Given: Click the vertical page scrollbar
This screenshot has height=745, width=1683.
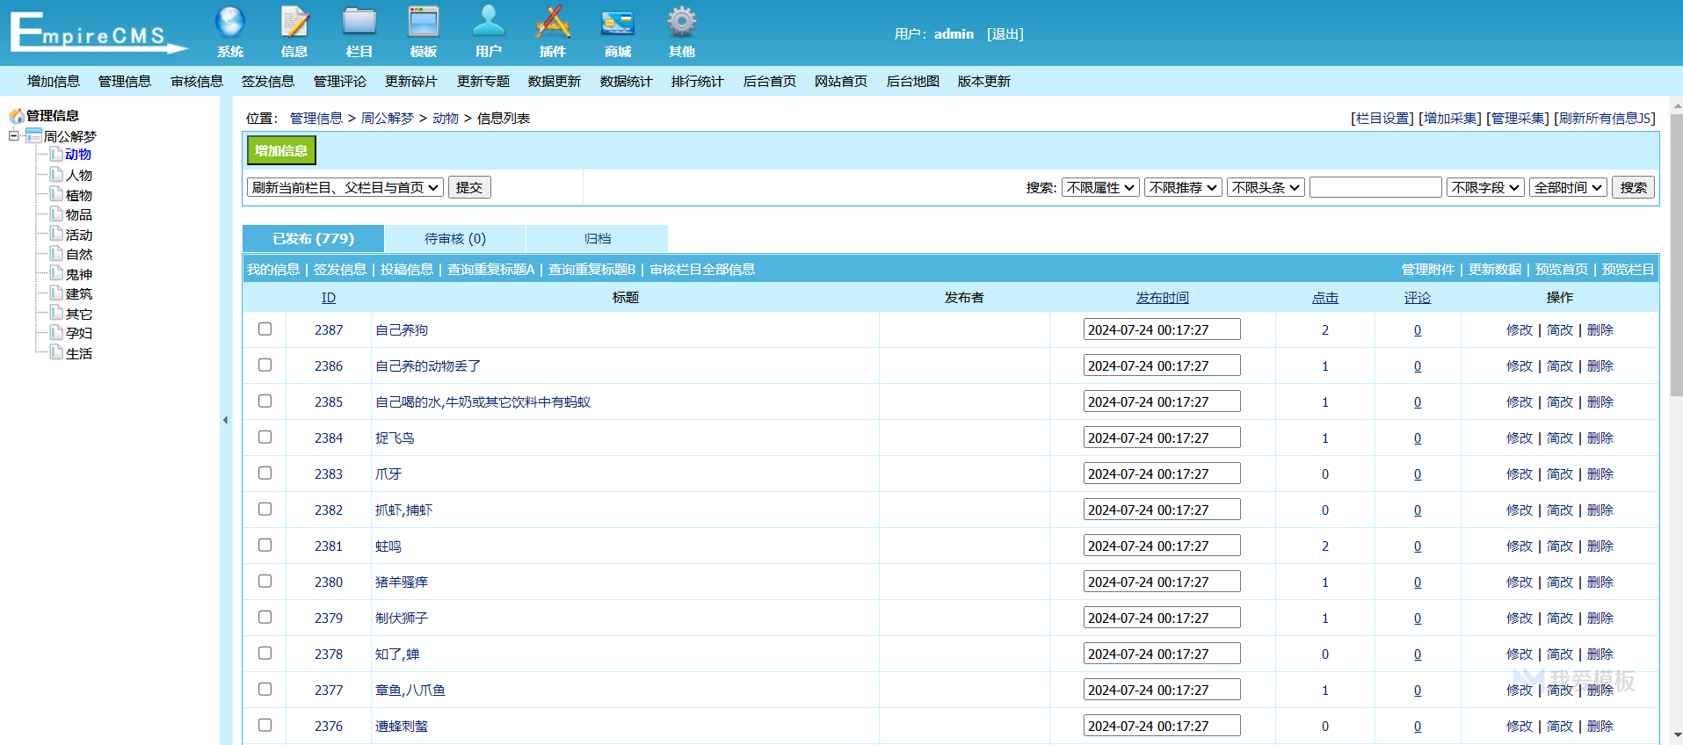Looking at the screenshot, I should [x=1676, y=255].
